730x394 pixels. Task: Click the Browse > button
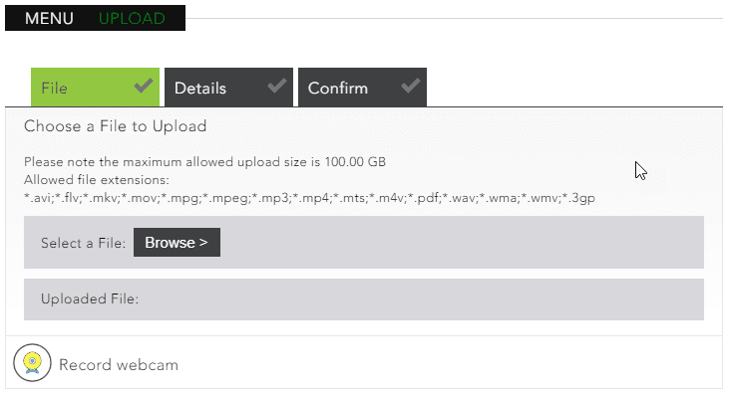coord(177,242)
